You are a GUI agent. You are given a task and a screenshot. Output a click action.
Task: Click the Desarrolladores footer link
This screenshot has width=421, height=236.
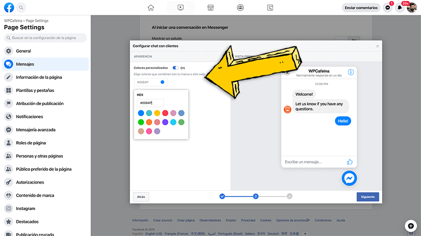pos(210,220)
